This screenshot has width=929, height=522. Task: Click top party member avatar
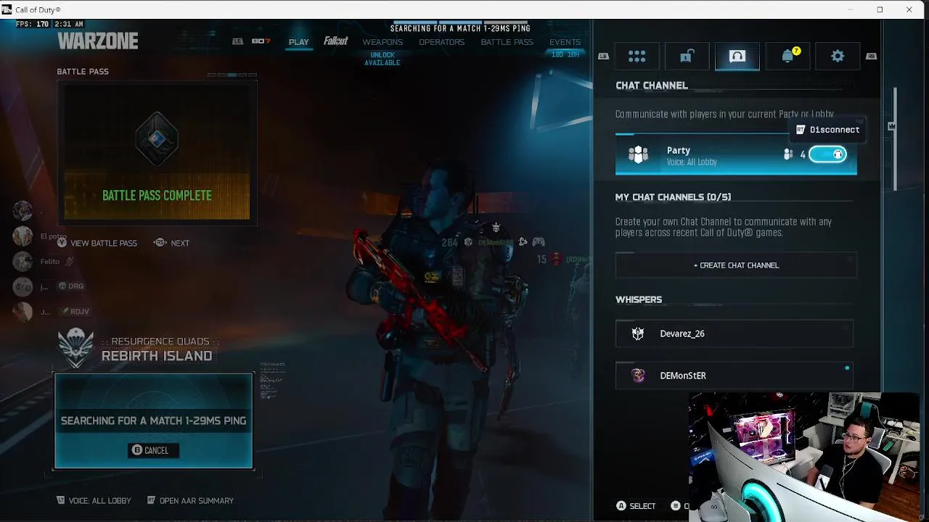[22, 211]
